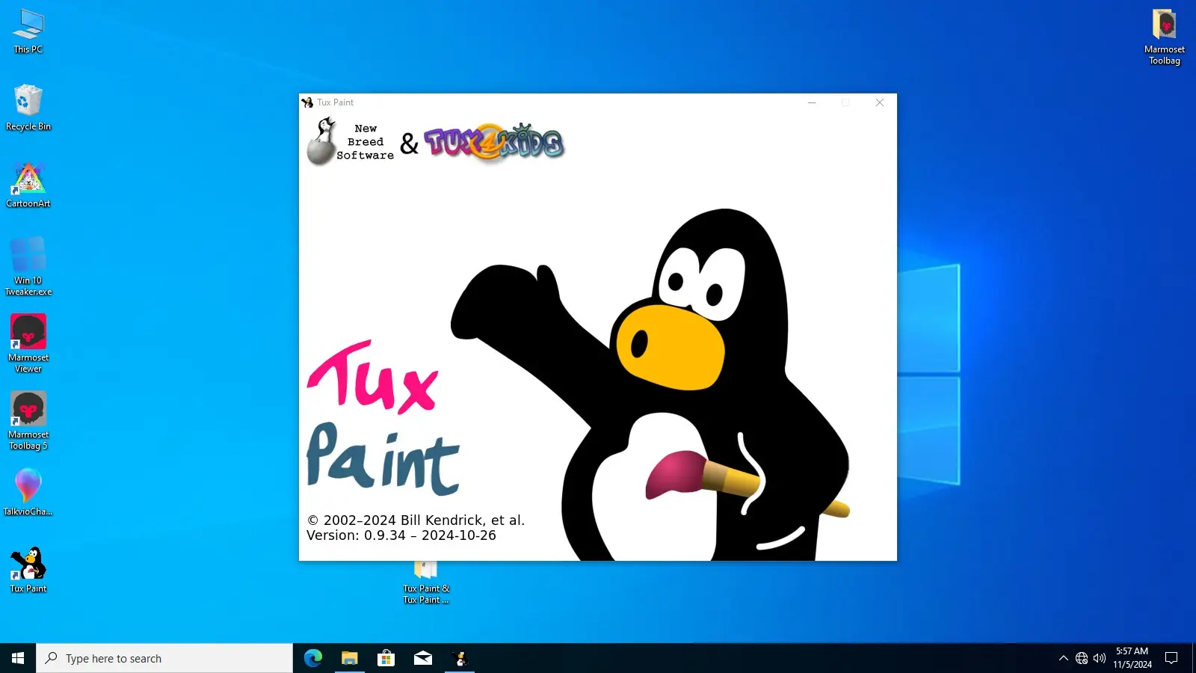The width and height of the screenshot is (1196, 673).
Task: Select the Marmoset Viewer desktop shortcut
Action: pyautogui.click(x=28, y=343)
